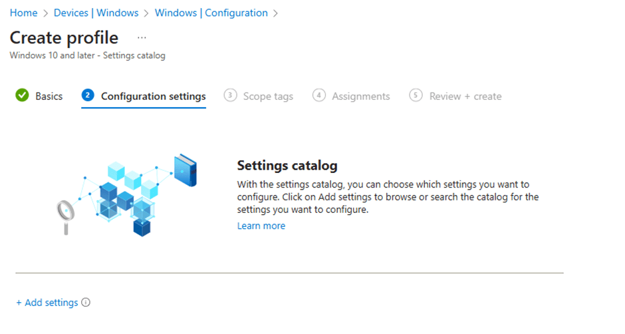The image size is (625, 334).
Task: Click the step 5 Review circle icon
Action: (x=416, y=96)
